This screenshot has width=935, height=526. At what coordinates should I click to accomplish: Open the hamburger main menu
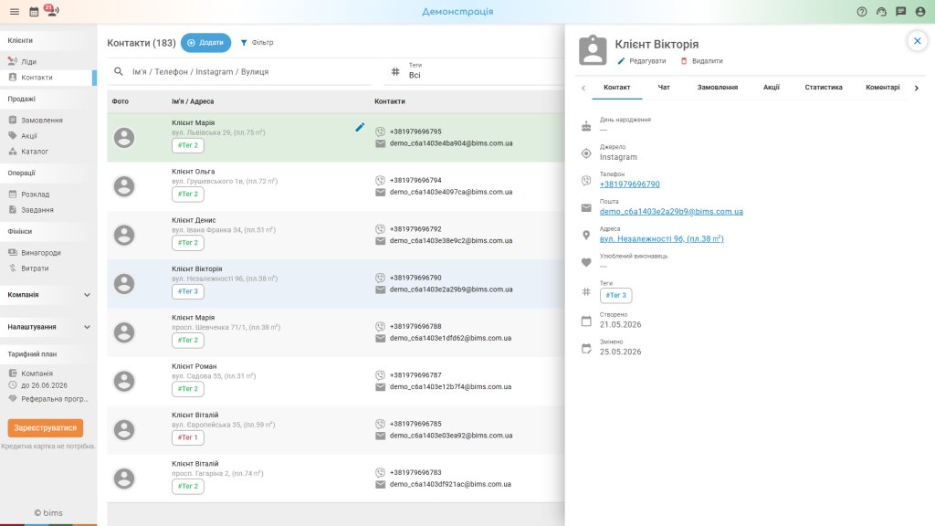pos(15,11)
